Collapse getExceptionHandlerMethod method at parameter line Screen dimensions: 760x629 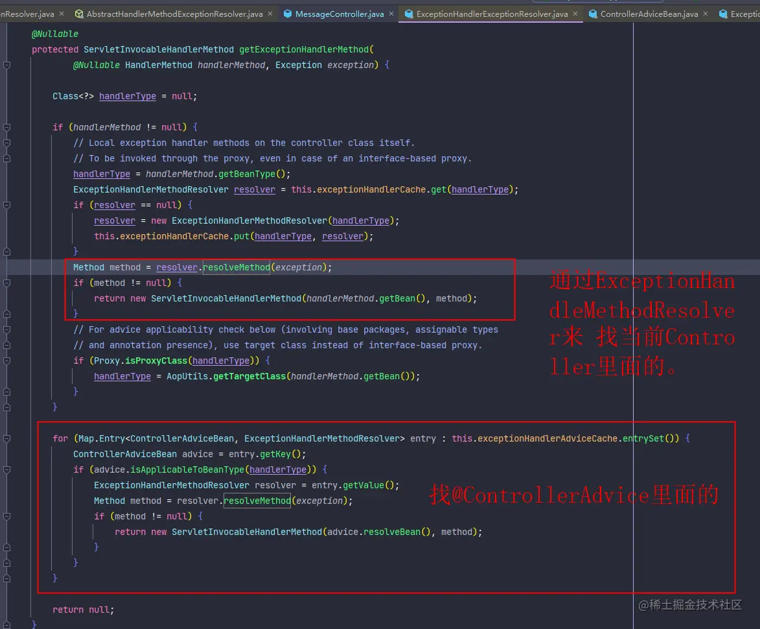(6, 65)
